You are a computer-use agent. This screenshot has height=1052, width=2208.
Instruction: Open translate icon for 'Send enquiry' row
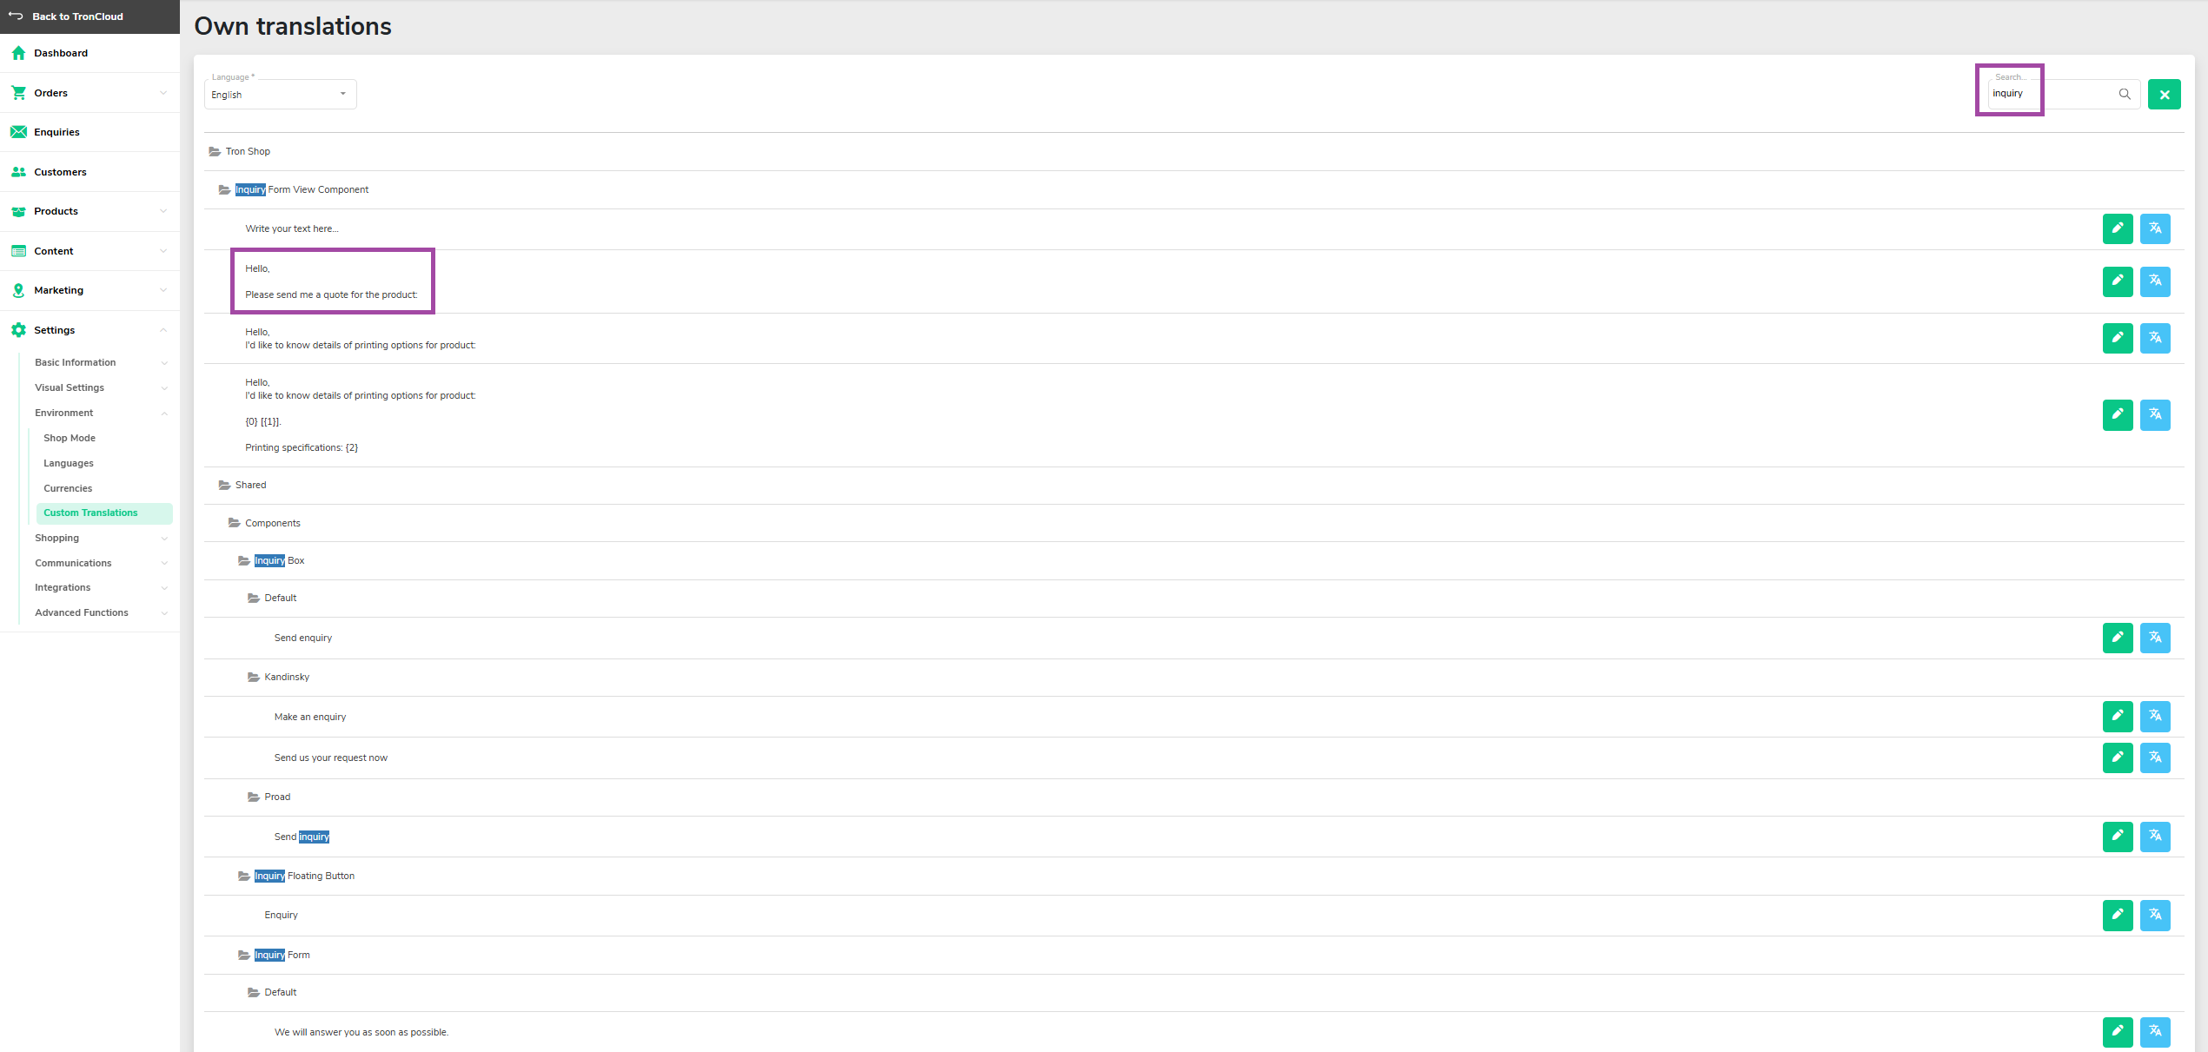click(x=2154, y=638)
